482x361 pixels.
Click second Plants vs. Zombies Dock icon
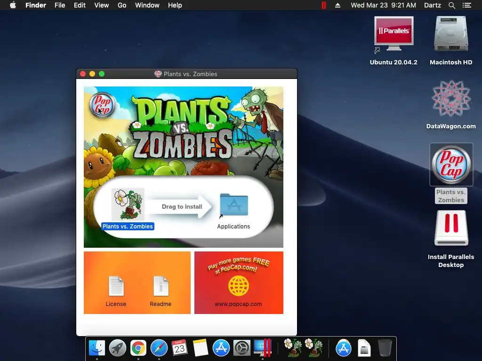point(313,348)
